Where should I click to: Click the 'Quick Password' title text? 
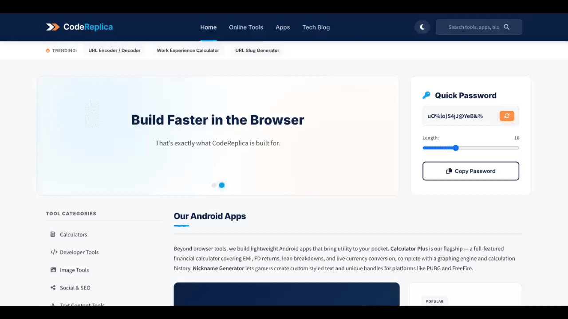pos(465,95)
